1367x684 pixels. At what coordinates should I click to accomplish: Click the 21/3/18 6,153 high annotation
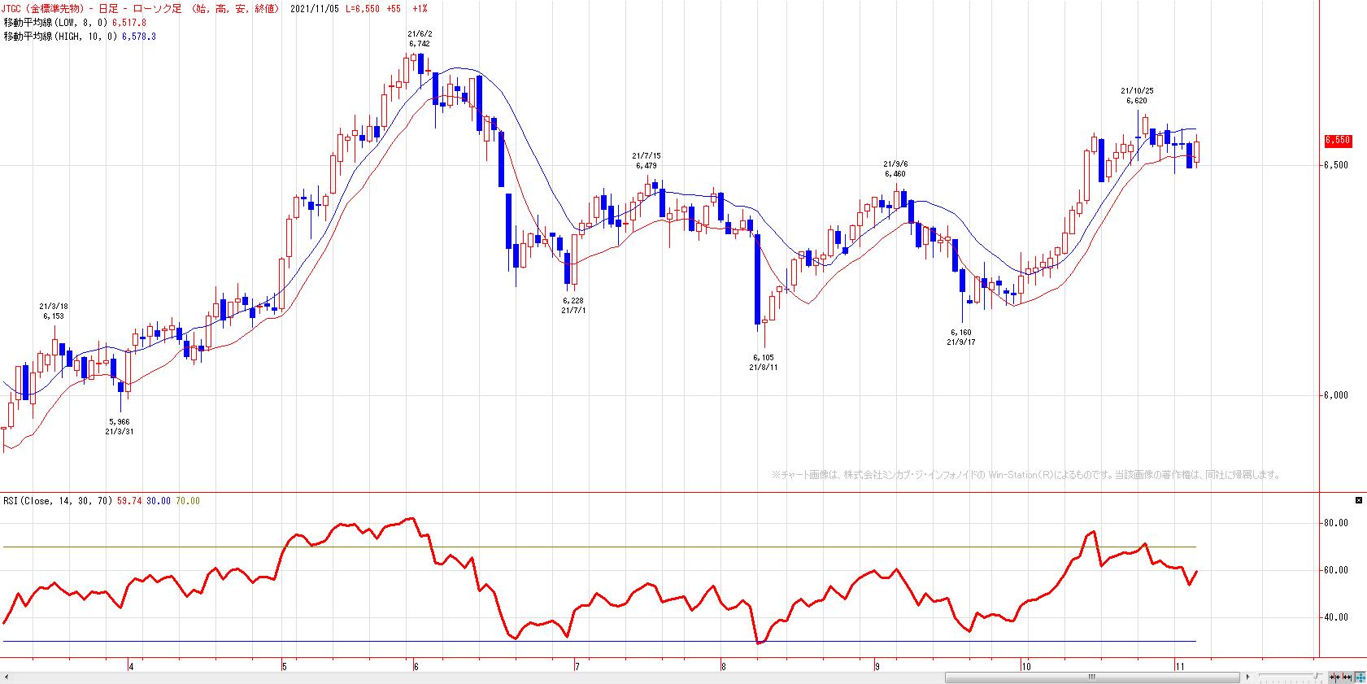click(x=53, y=311)
